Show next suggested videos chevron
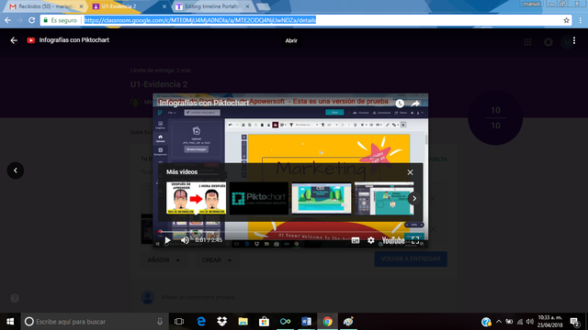The width and height of the screenshot is (588, 330). pyautogui.click(x=414, y=198)
